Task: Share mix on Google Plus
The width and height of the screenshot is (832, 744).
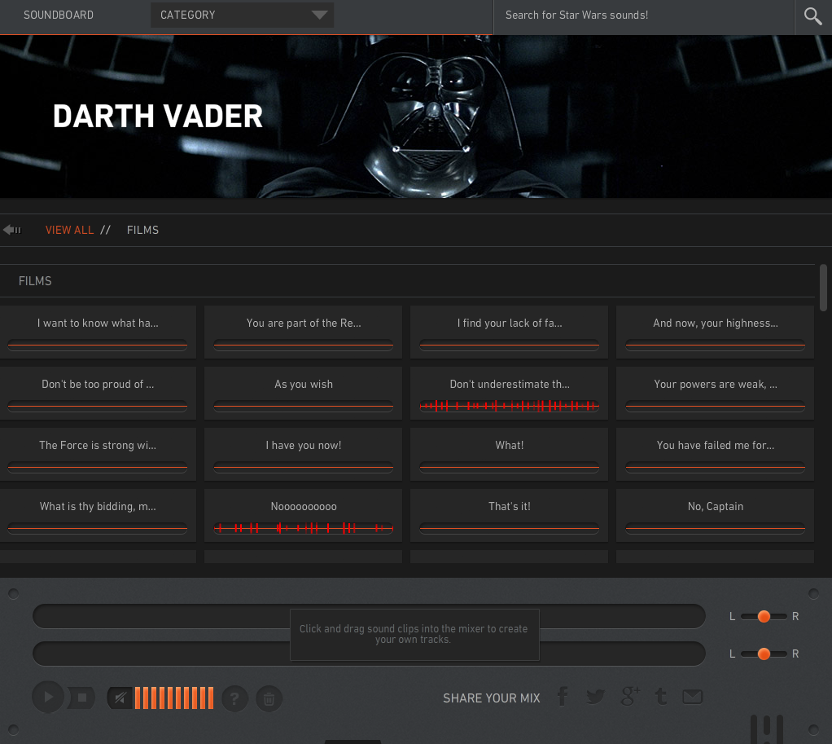Action: tap(630, 696)
